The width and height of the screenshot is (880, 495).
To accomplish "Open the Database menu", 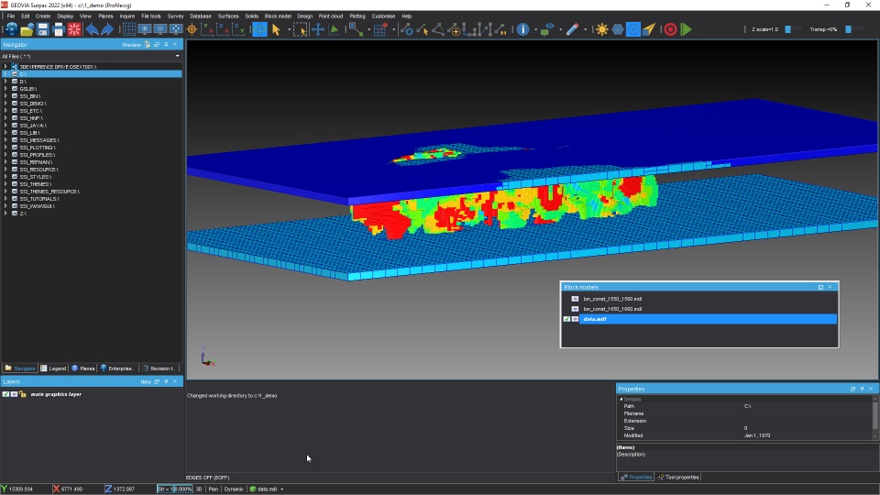I will coord(201,16).
